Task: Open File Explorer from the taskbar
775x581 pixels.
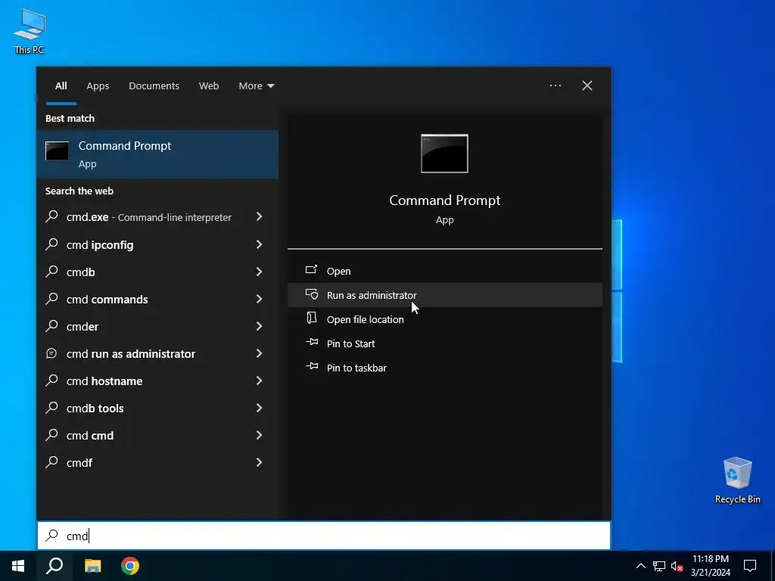Action: pyautogui.click(x=92, y=566)
